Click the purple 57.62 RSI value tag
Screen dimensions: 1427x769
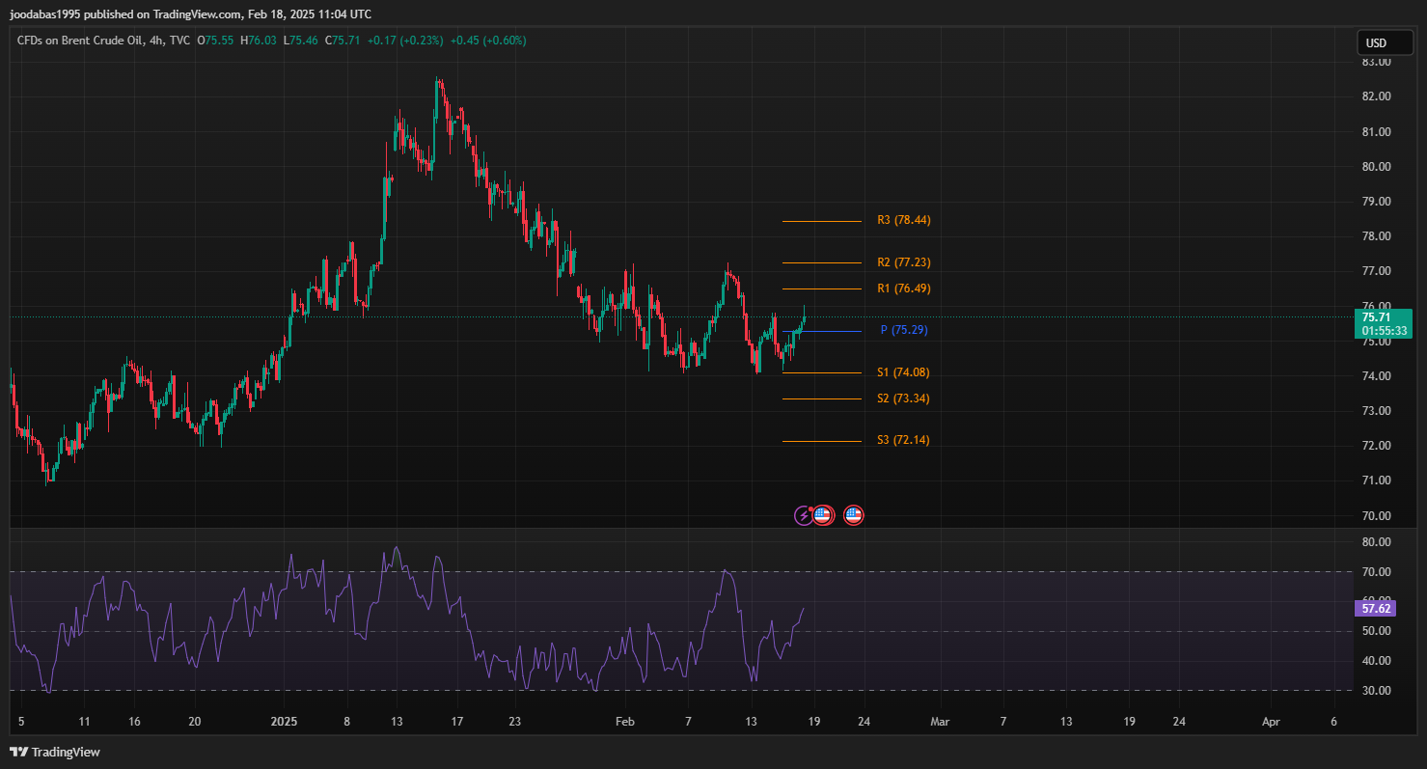click(1375, 608)
